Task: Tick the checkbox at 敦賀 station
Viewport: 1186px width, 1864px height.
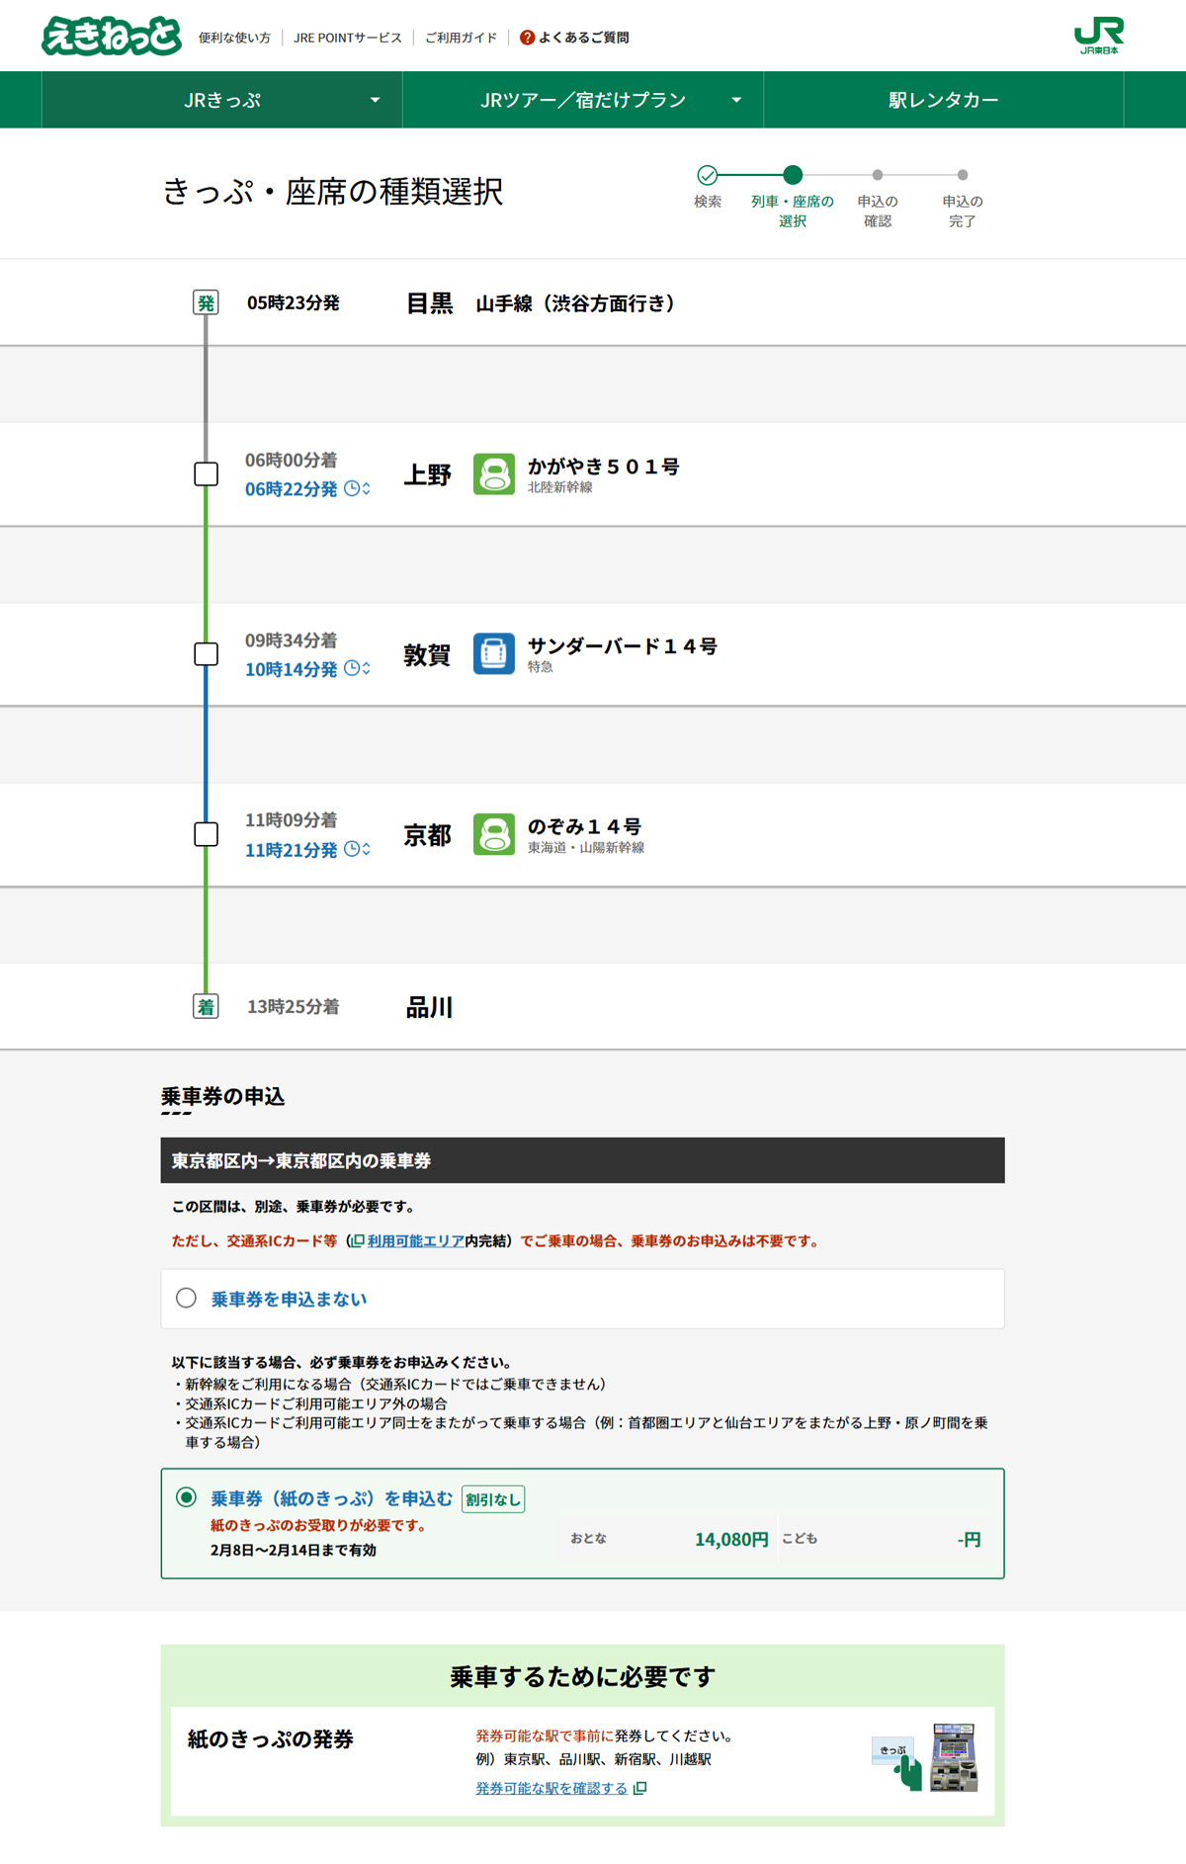Action: tap(206, 654)
